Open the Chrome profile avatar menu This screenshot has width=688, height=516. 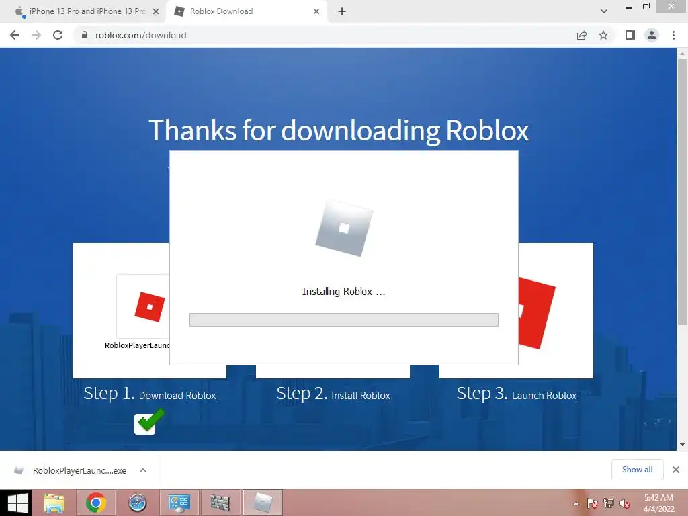652,35
